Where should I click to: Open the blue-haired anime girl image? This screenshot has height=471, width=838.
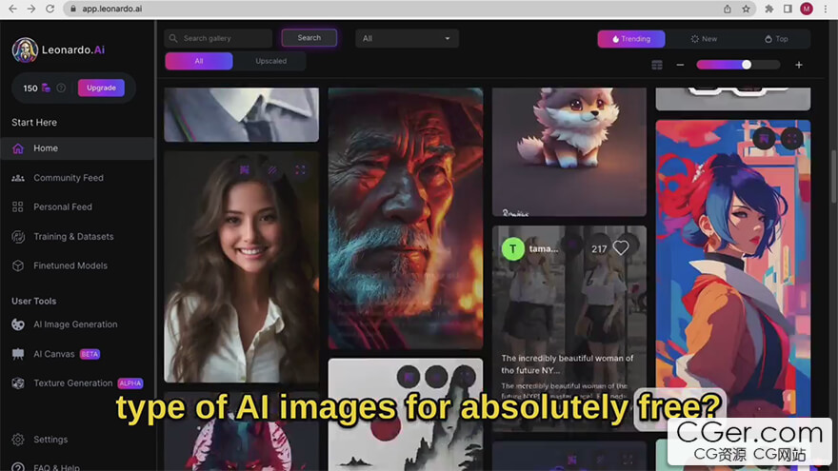pyautogui.click(x=733, y=269)
